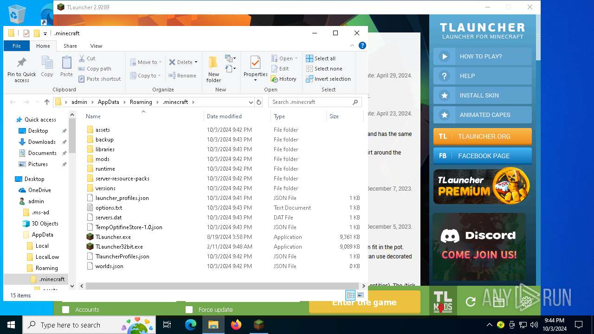The image size is (594, 334).
Task: Click the Paste ribbon icon
Action: 66,63
